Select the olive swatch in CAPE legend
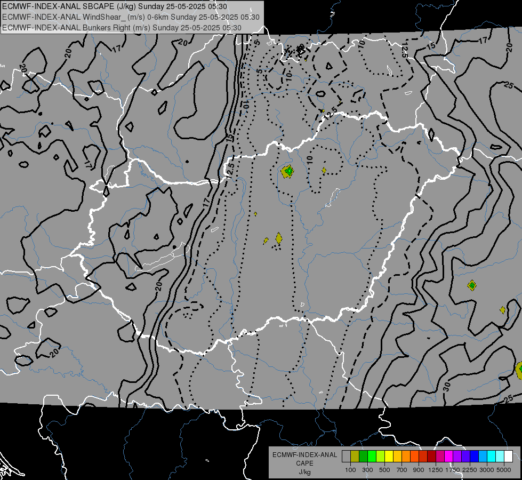 (355, 456)
